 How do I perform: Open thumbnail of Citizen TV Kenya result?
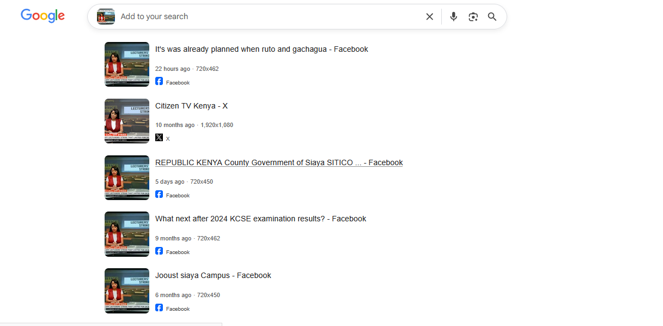click(127, 121)
